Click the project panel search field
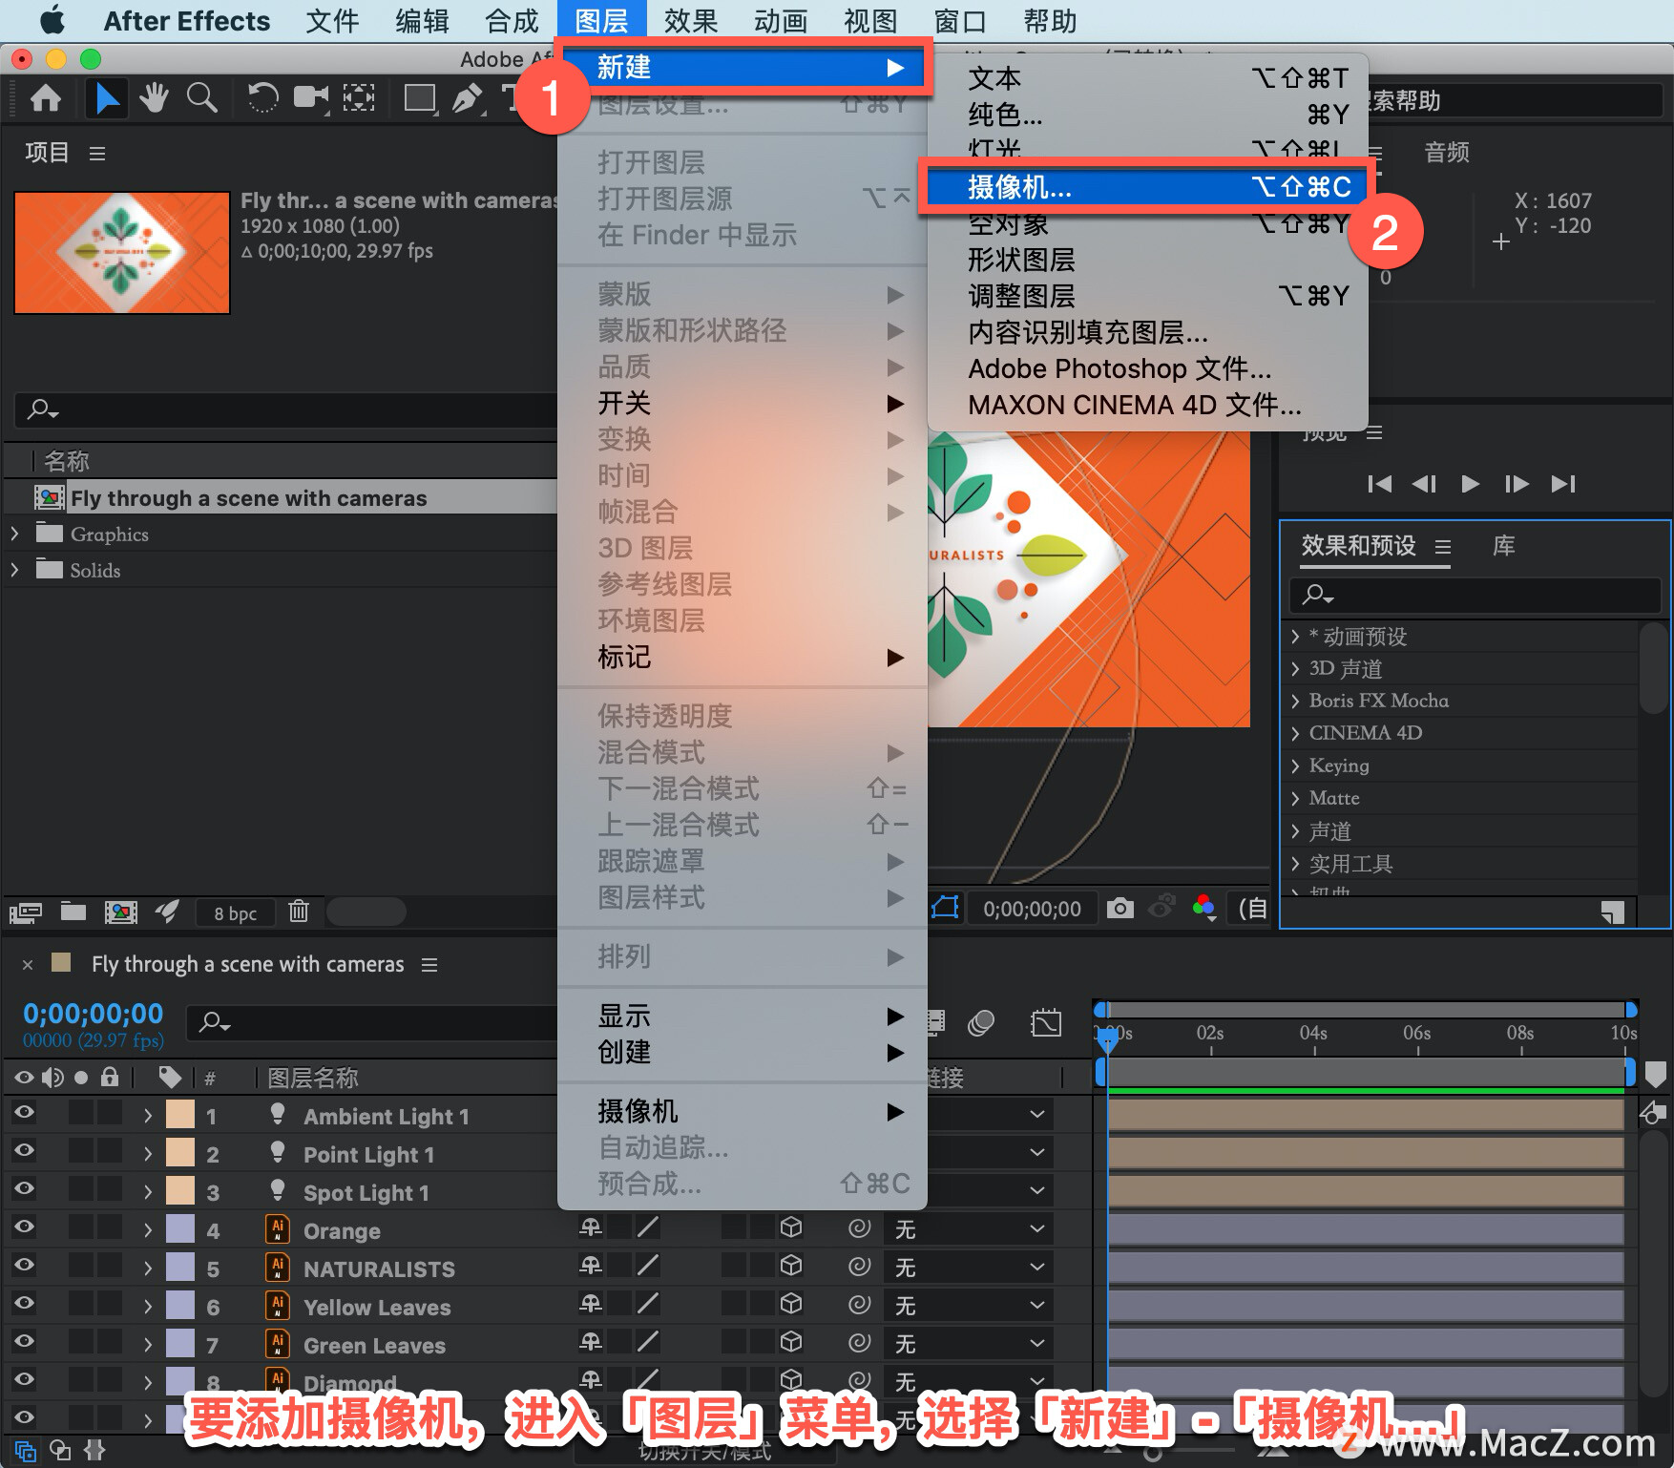 coord(286,410)
